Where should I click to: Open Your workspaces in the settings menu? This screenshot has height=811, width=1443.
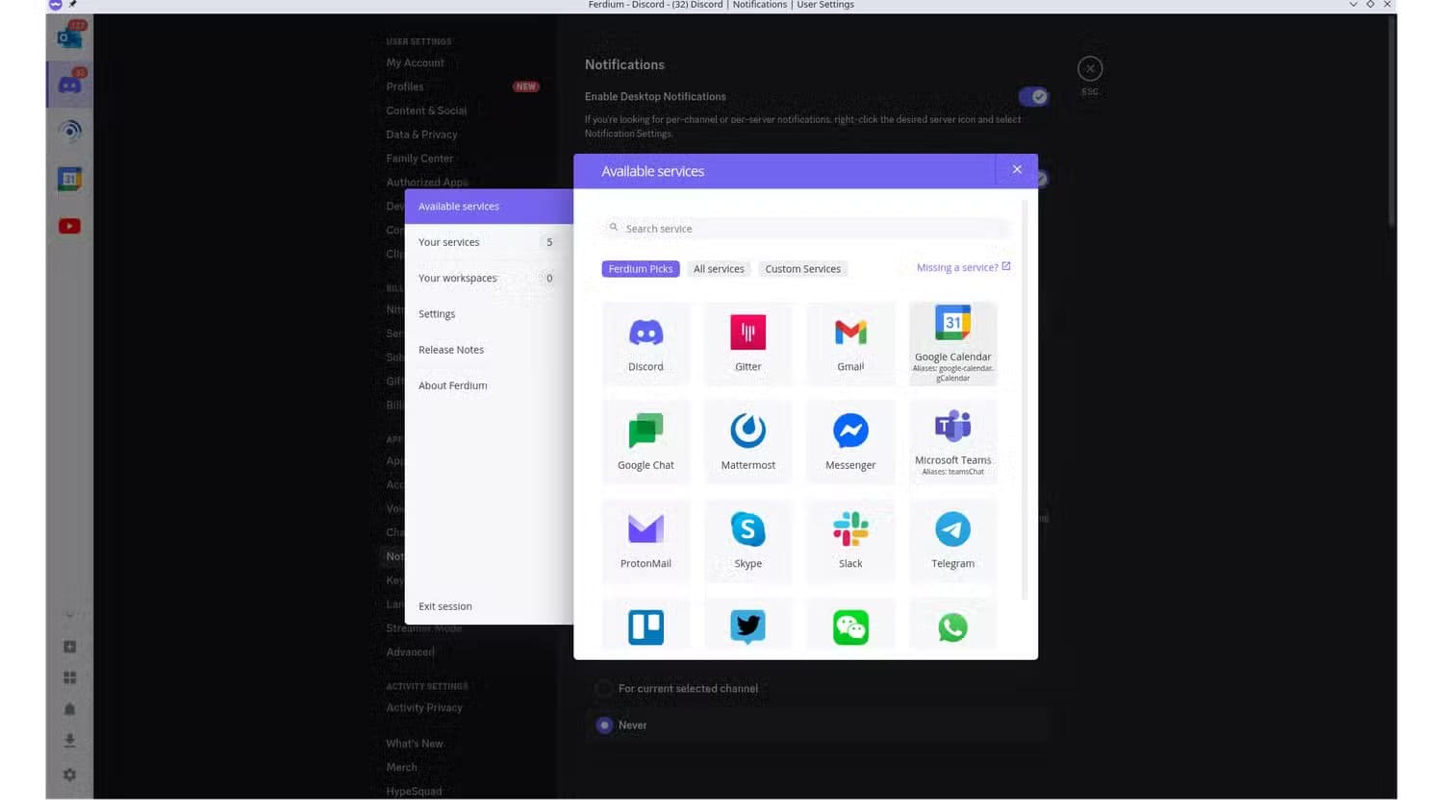(x=489, y=278)
